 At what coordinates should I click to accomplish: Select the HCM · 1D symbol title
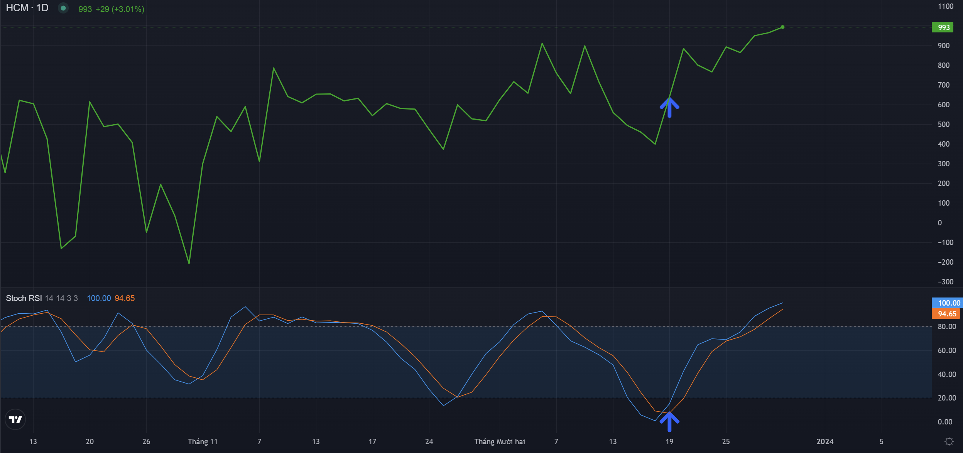(x=27, y=8)
